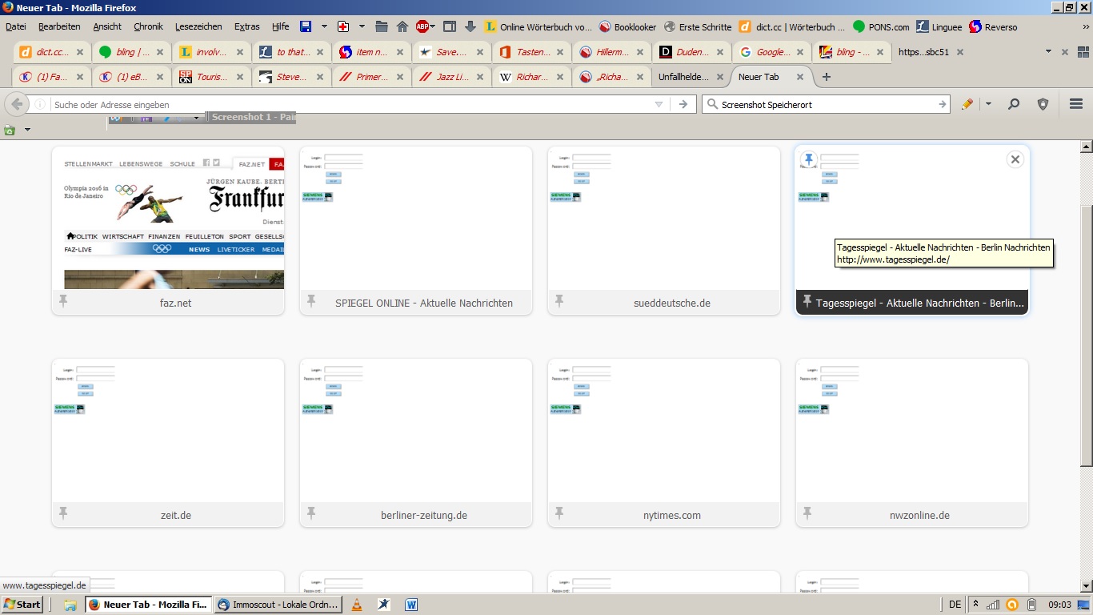1093x615 pixels.
Task: Open the Downloads arrow icon
Action: pos(470,26)
